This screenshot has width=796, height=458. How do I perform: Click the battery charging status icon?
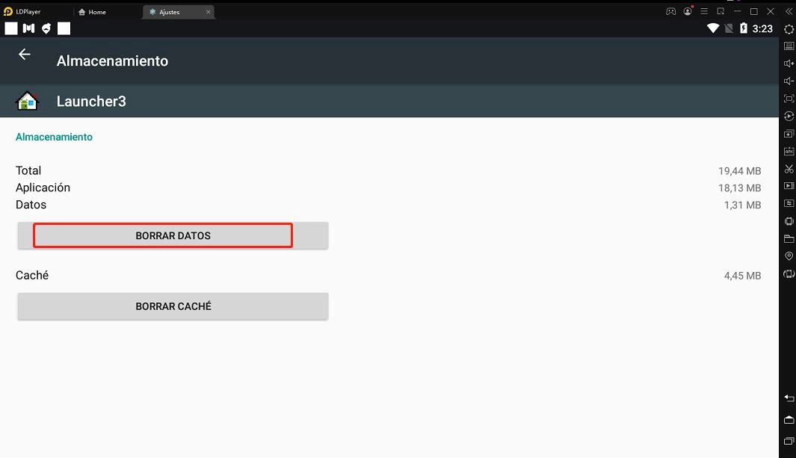[x=744, y=28]
